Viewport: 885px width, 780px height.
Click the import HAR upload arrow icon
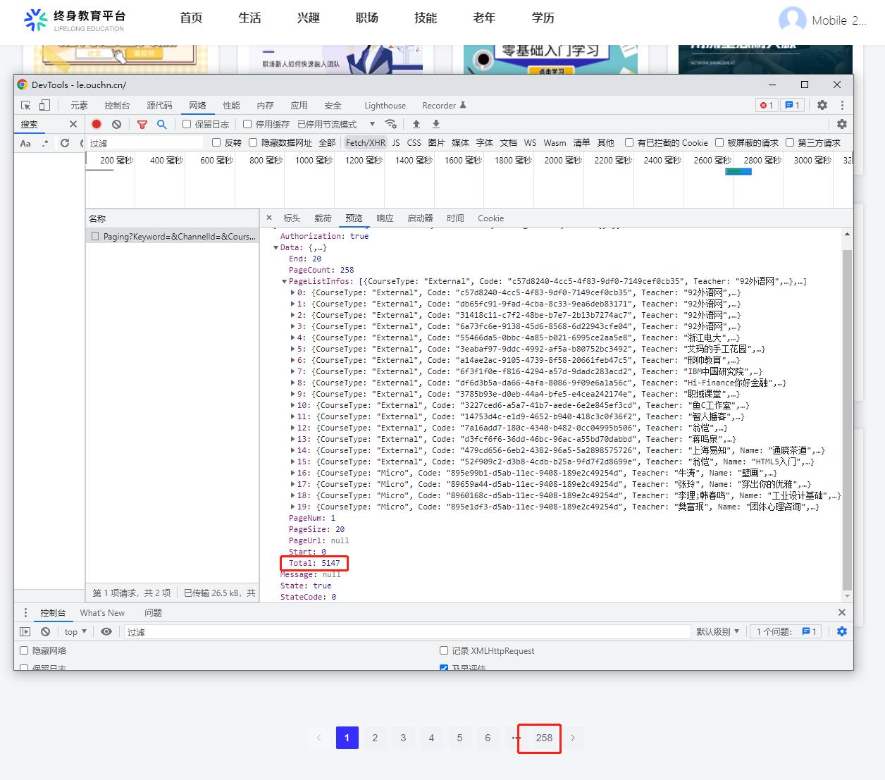(416, 124)
